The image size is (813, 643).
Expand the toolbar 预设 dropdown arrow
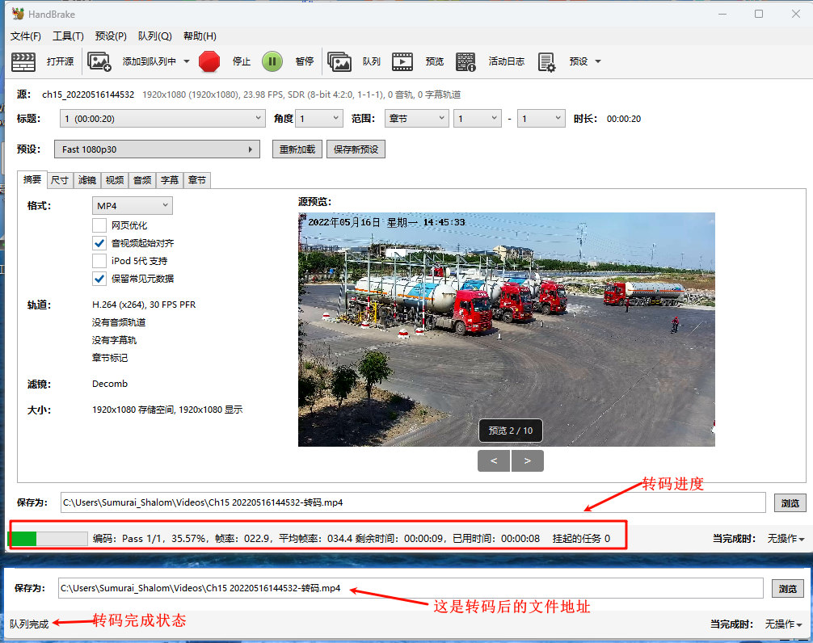598,61
